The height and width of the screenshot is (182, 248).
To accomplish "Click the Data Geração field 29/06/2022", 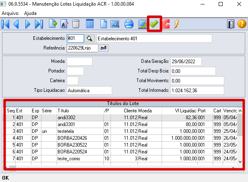I will (x=186, y=62).
